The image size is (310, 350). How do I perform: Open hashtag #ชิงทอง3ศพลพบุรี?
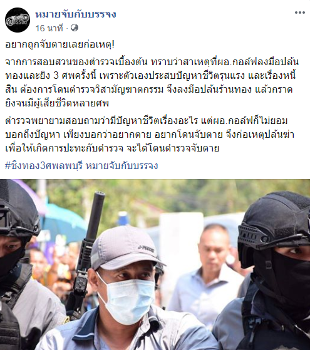click(x=44, y=166)
